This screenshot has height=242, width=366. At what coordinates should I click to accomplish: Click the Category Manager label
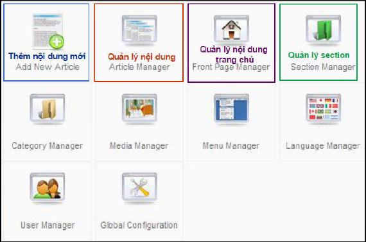(x=48, y=146)
